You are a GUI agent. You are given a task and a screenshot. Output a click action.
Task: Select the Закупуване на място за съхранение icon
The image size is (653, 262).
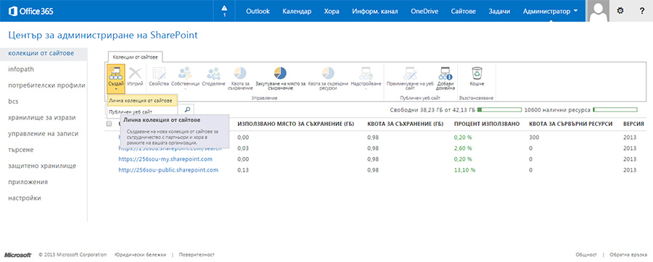click(x=280, y=74)
